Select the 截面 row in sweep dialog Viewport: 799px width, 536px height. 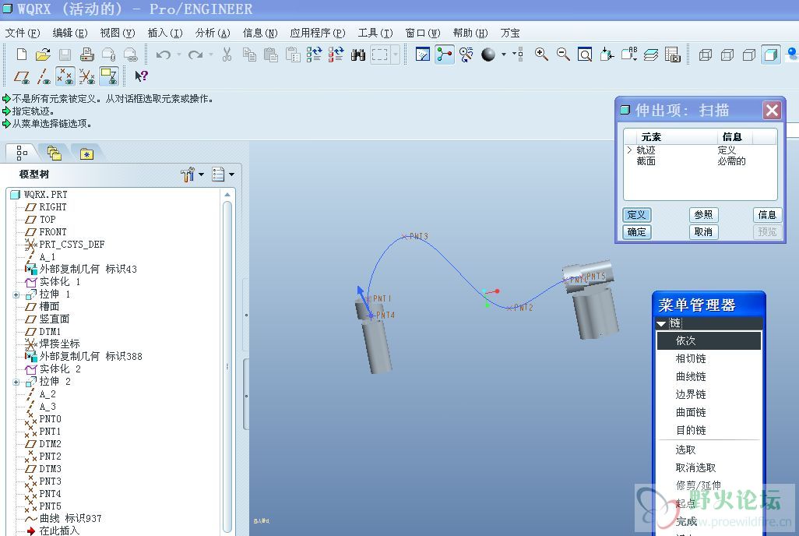click(x=700, y=161)
